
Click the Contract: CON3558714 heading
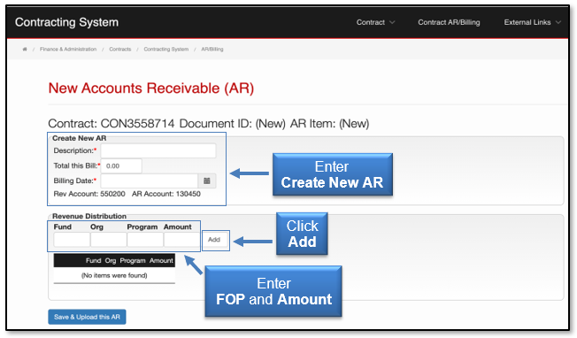(112, 124)
